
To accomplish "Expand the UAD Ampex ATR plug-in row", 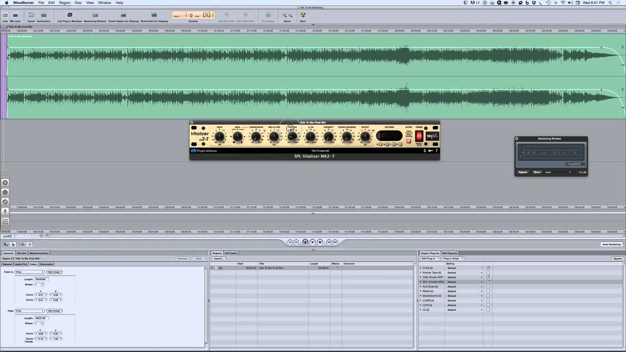I will point(421,277).
